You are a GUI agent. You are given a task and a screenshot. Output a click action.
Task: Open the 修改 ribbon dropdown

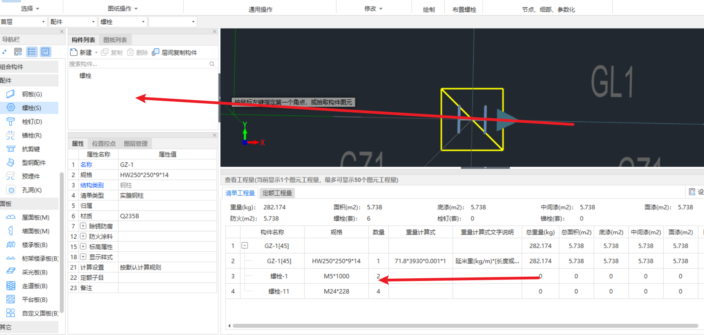(373, 9)
